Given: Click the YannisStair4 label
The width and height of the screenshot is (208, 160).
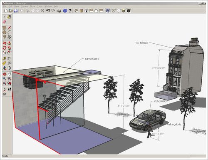Looking at the screenshot, I should pos(92,59).
